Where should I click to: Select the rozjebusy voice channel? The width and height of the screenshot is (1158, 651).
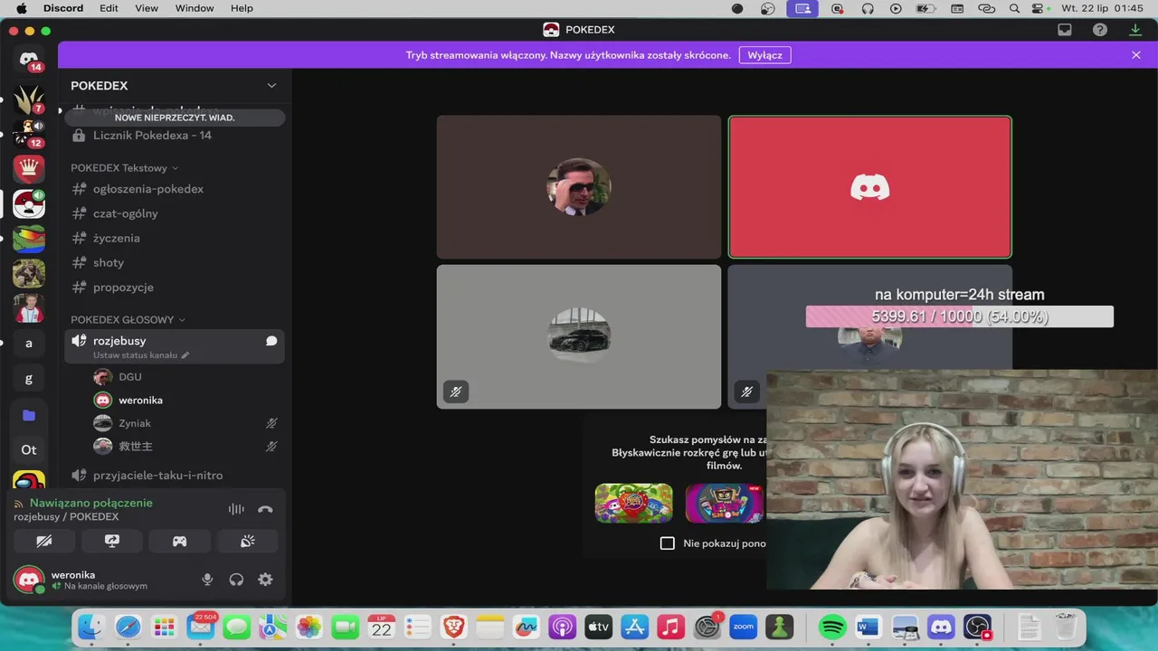[175, 346]
